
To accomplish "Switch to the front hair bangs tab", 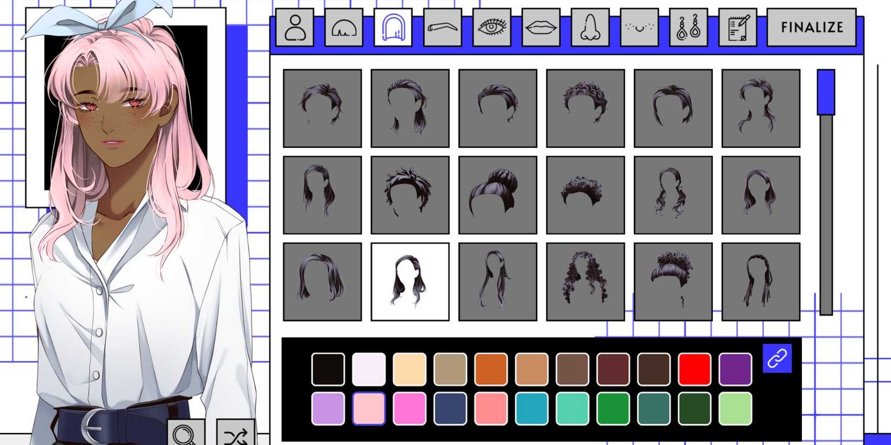I will click(x=344, y=28).
